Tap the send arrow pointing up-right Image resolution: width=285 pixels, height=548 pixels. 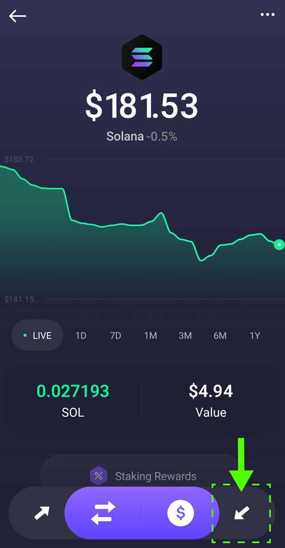[x=41, y=513]
